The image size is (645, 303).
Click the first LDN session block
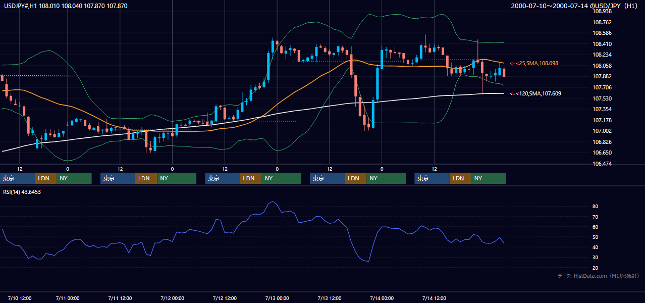tap(46, 178)
